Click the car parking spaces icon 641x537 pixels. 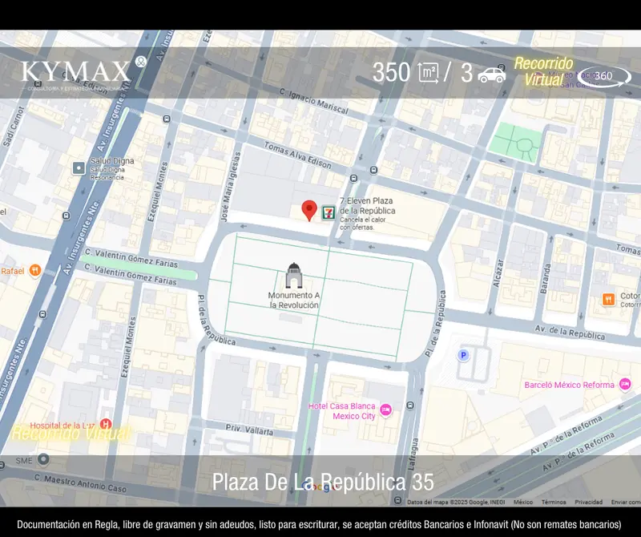tap(492, 75)
